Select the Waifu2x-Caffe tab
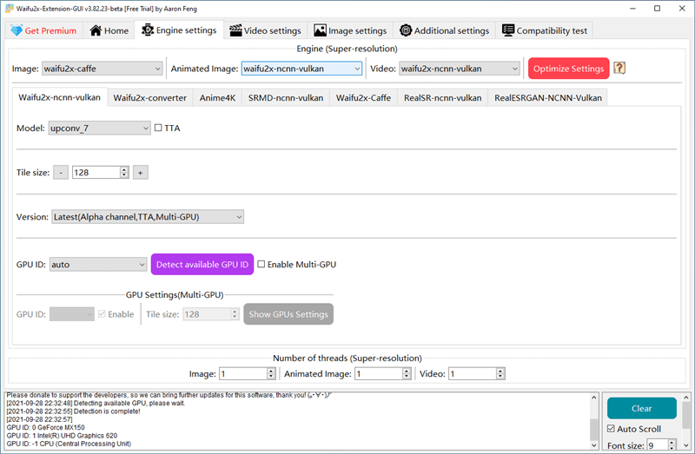This screenshot has width=695, height=454. coord(363,98)
